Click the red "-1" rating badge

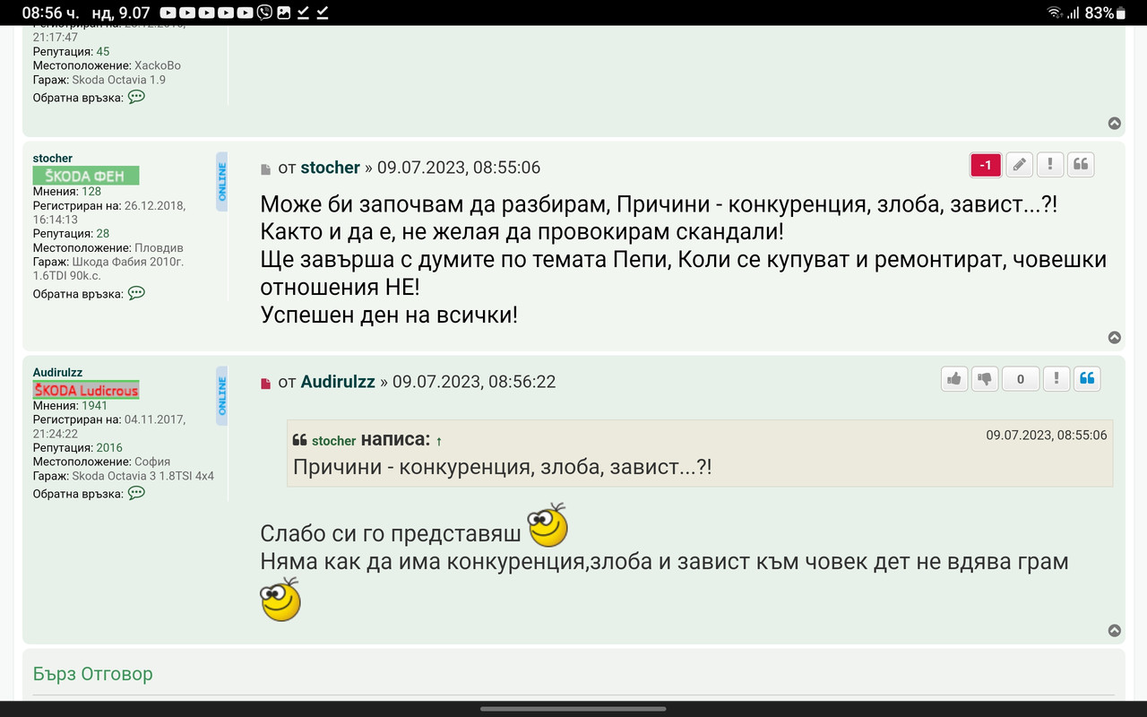985,164
